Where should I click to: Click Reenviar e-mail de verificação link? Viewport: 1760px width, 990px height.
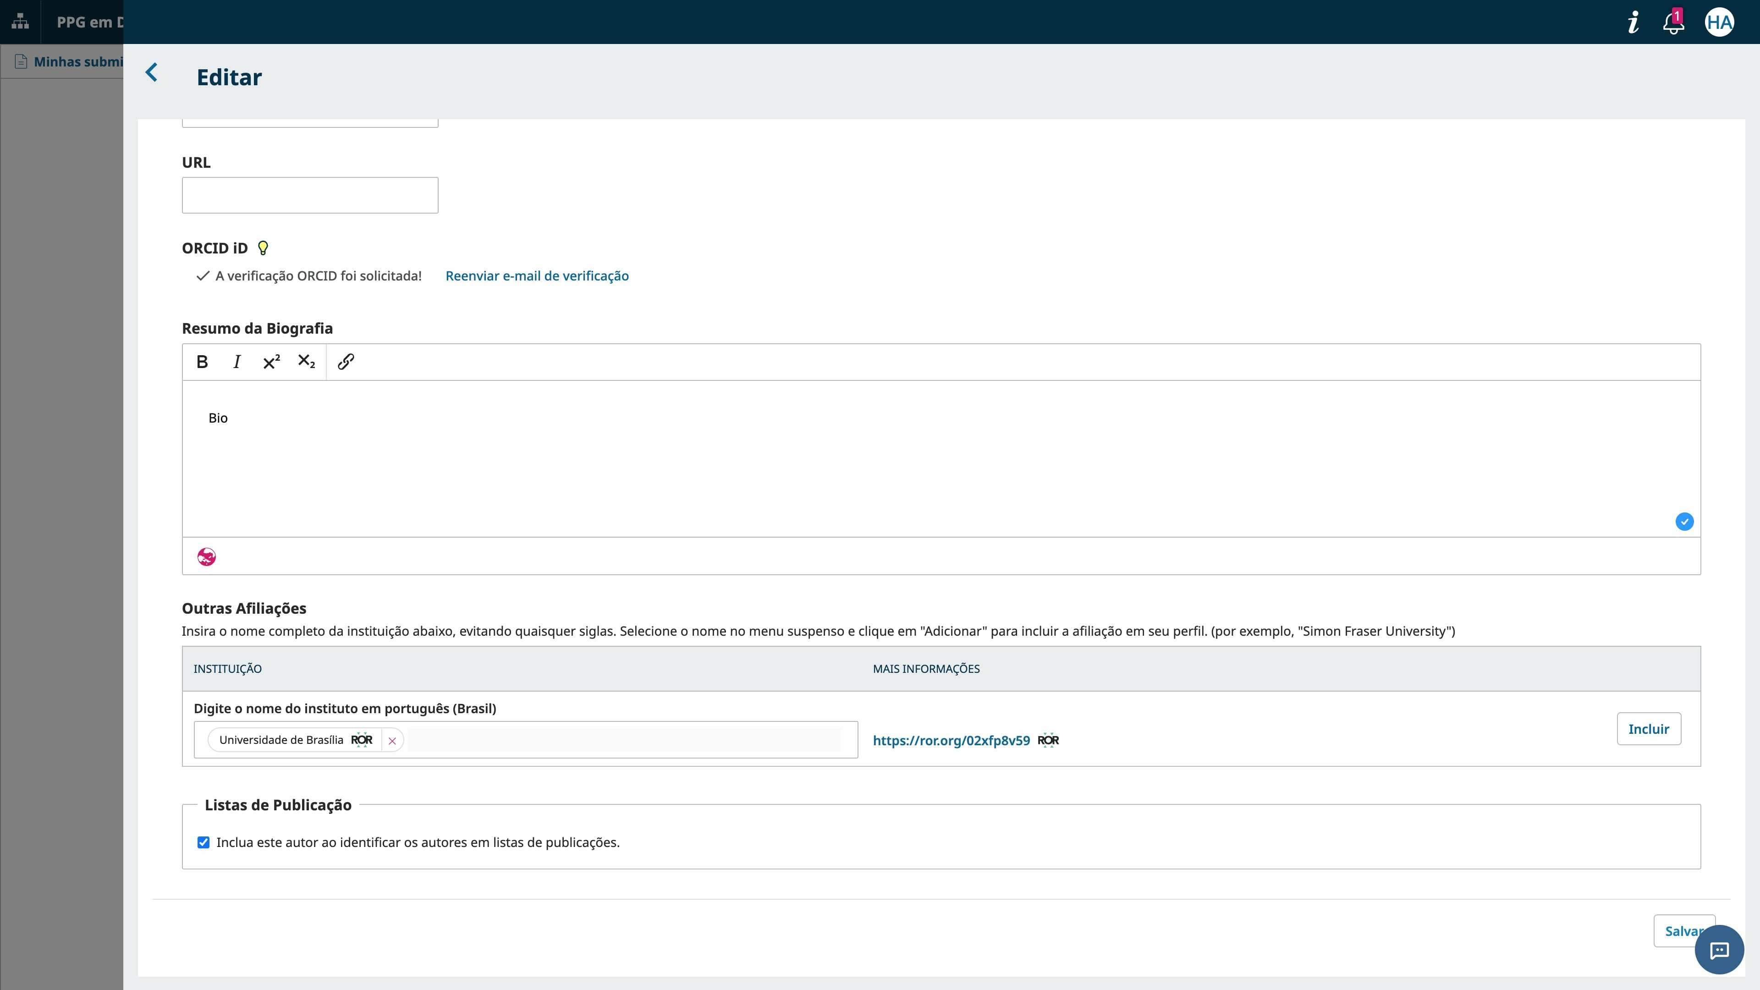(x=537, y=276)
